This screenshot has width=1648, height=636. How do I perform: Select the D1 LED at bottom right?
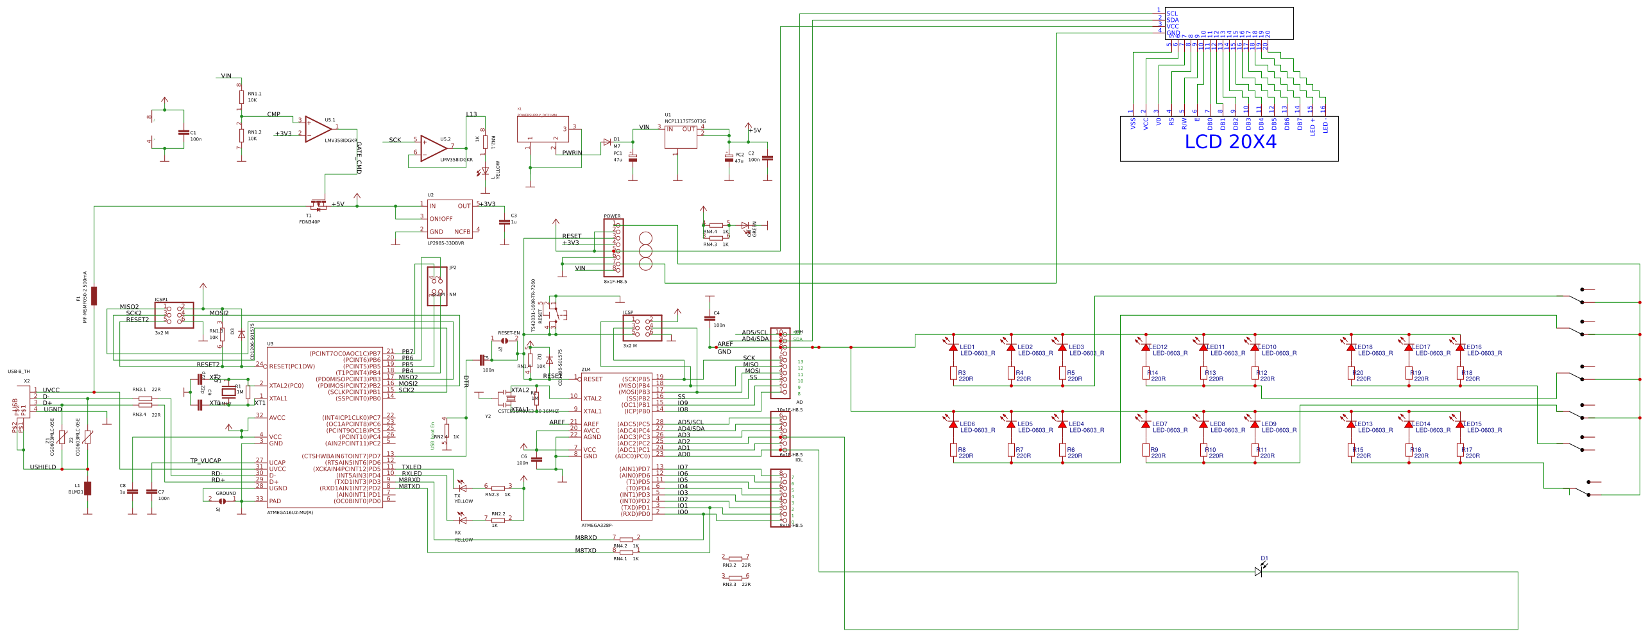1259,571
